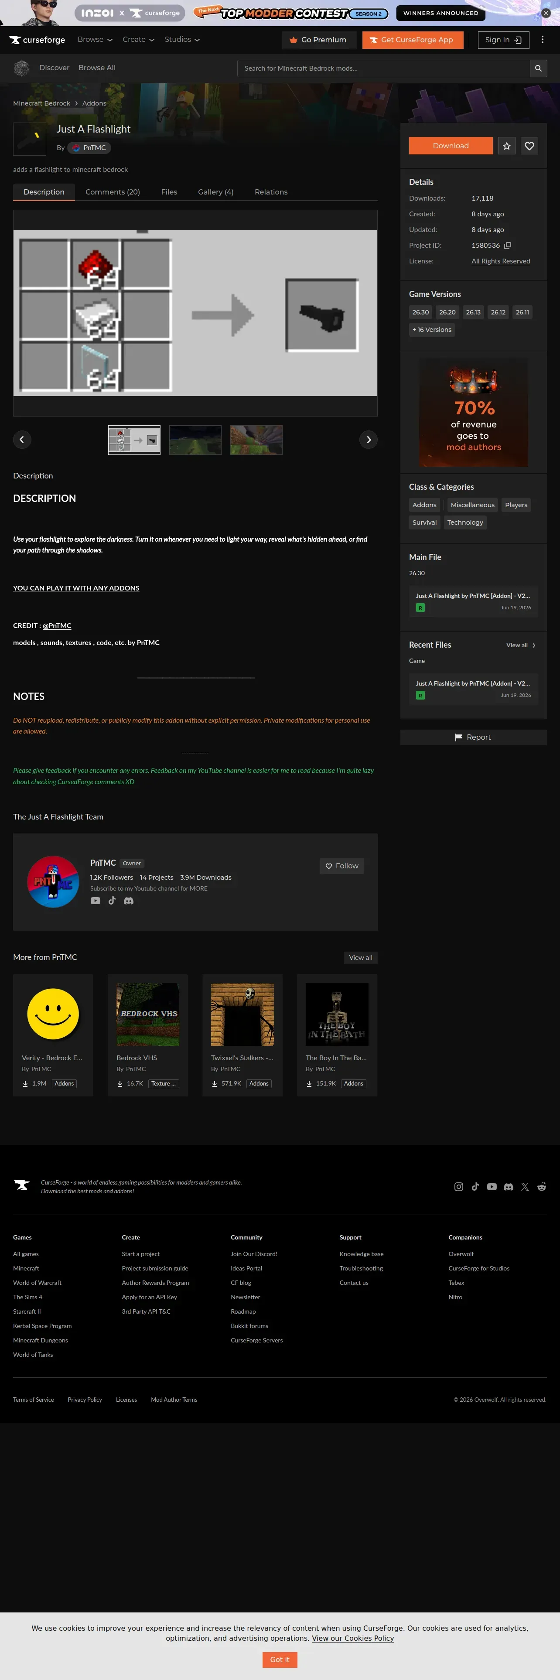Accept cookies with Got it
Screen dimensions: 560x1680
point(280,1660)
